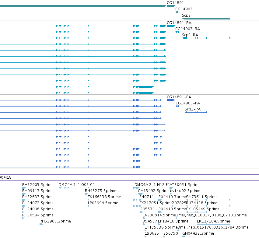Select the feature labeled 340711
259x238 pixels.
pos(146,197)
